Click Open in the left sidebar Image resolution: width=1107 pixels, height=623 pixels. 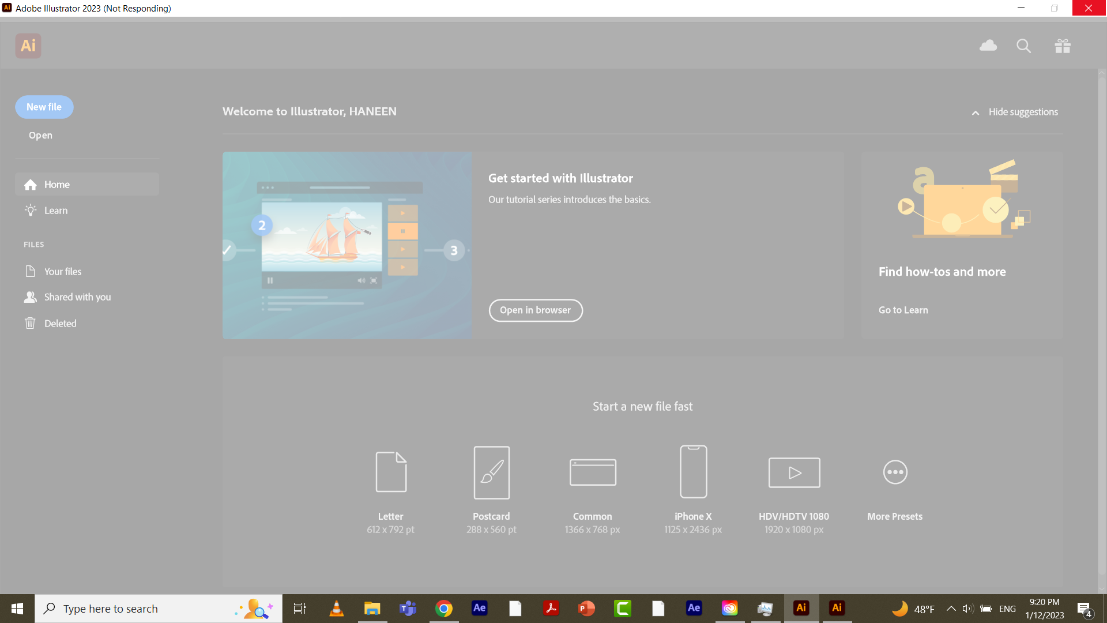pyautogui.click(x=40, y=136)
